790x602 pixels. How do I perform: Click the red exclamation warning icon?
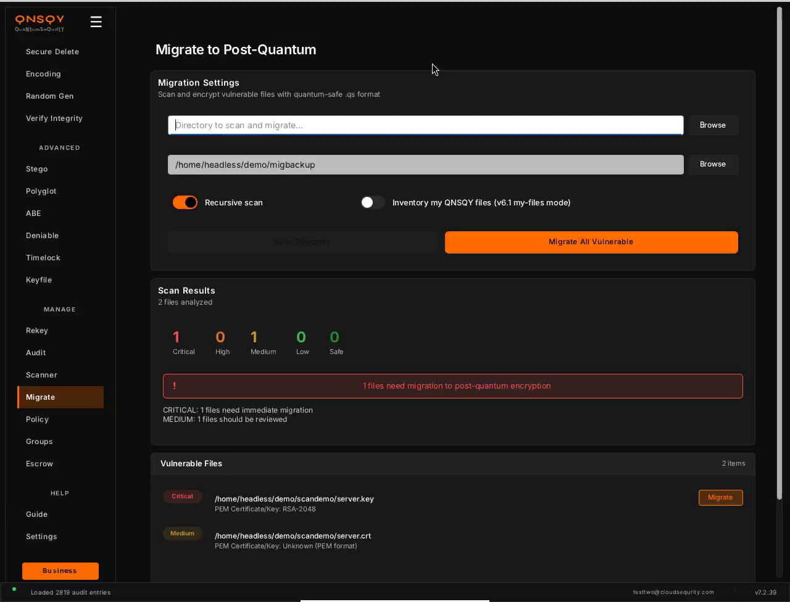coord(174,386)
